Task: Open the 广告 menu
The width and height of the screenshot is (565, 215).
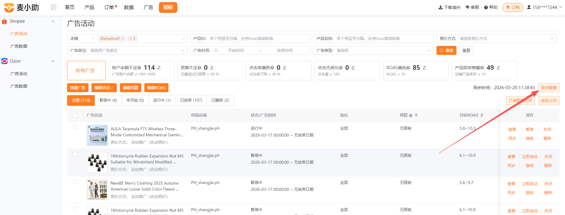Action: click(x=148, y=7)
